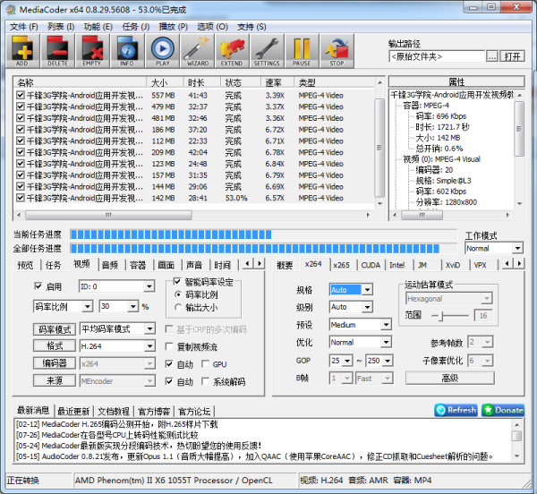Click the 格式 button
This screenshot has height=494, width=537.
[55, 345]
